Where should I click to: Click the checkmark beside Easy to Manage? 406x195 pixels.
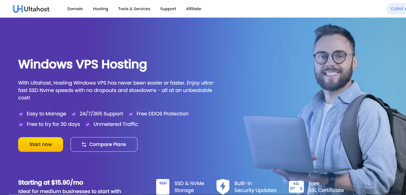[21, 114]
